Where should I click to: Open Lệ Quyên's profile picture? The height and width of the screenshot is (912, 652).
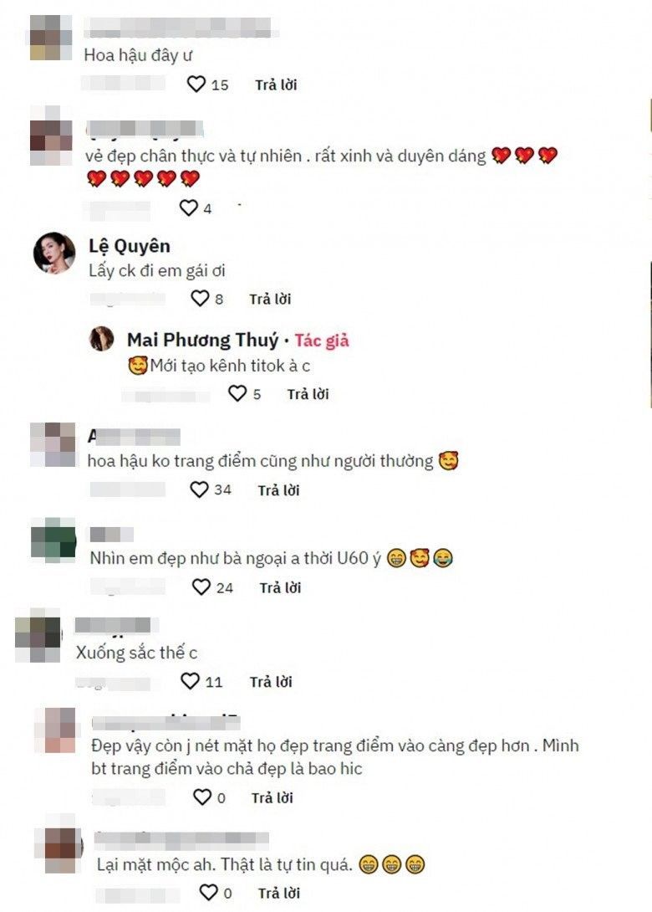tap(54, 253)
